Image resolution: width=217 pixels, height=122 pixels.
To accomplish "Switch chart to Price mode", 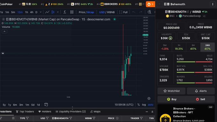I will 82,12.
